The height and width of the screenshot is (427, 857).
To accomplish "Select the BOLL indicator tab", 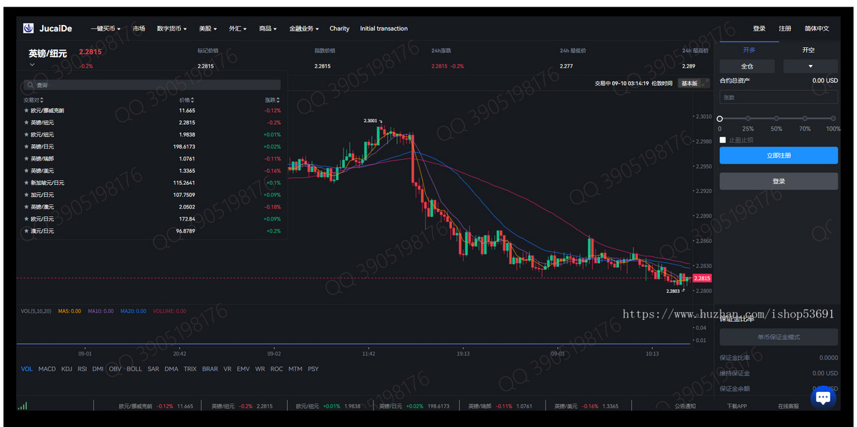I will pyautogui.click(x=134, y=369).
